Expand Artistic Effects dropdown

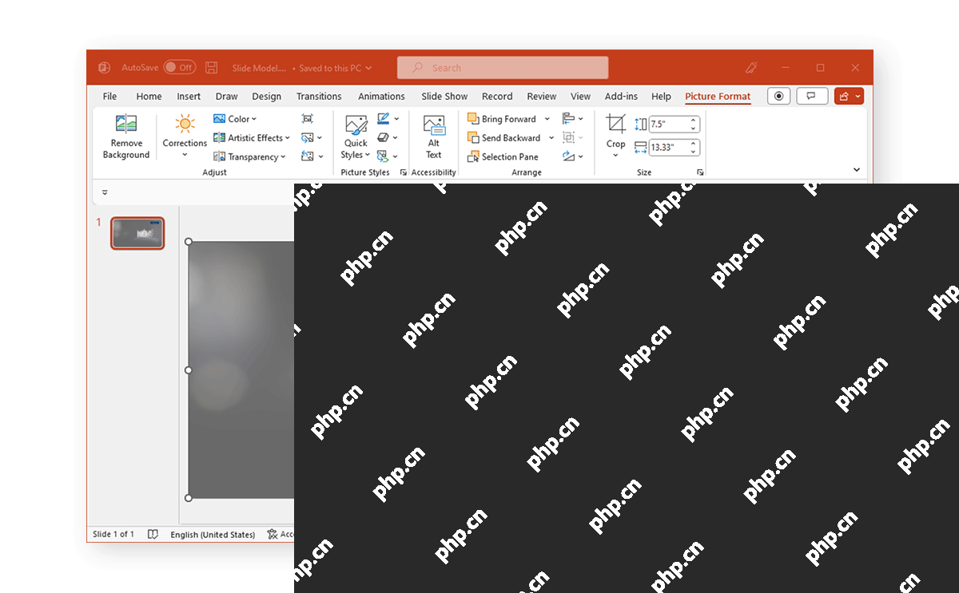coord(288,138)
